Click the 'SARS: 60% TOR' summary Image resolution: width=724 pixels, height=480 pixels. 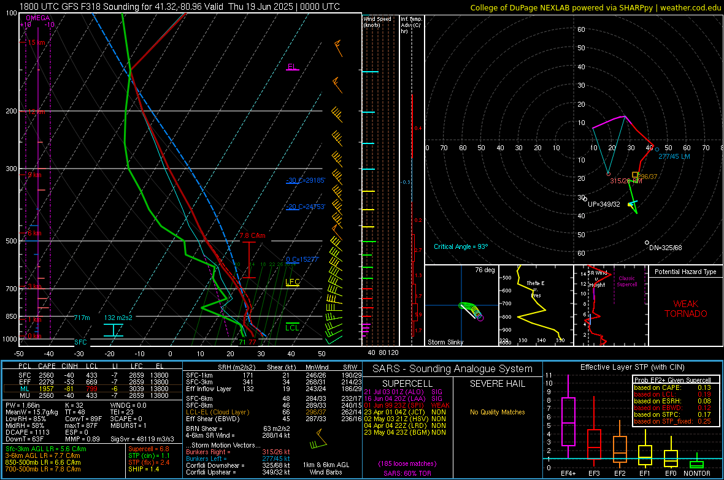(407, 473)
